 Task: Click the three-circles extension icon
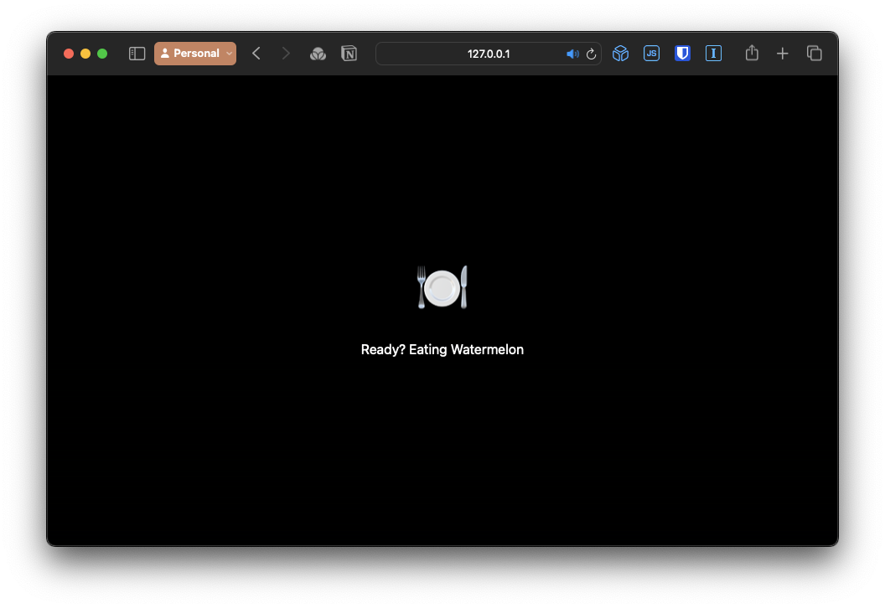pos(318,54)
